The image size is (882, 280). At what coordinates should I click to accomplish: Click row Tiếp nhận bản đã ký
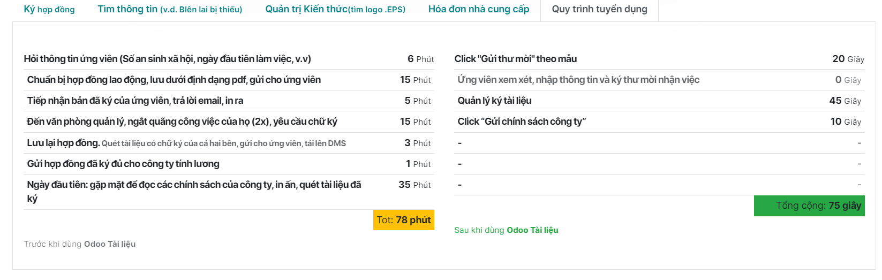(x=229, y=101)
